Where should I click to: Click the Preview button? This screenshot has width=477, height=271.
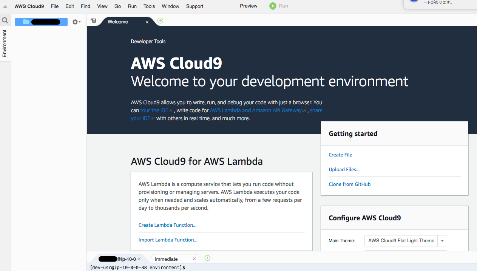point(248,6)
